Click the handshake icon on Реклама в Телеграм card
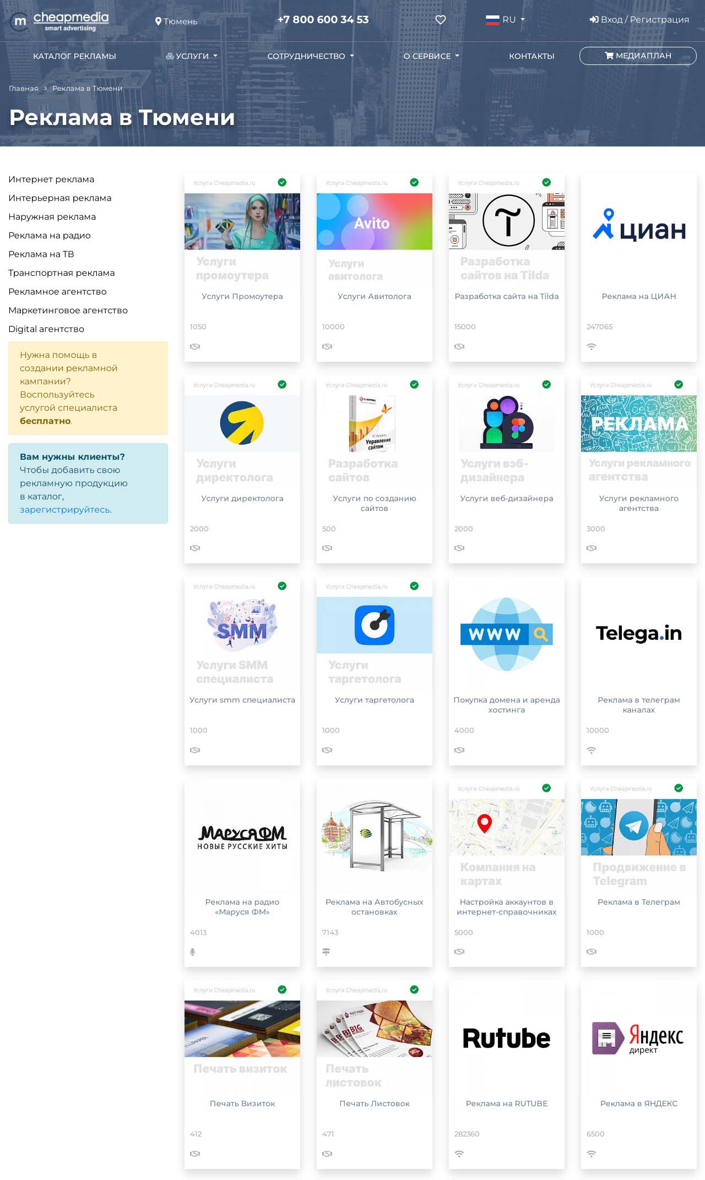Image resolution: width=705 pixels, height=1180 pixels. pyautogui.click(x=592, y=951)
